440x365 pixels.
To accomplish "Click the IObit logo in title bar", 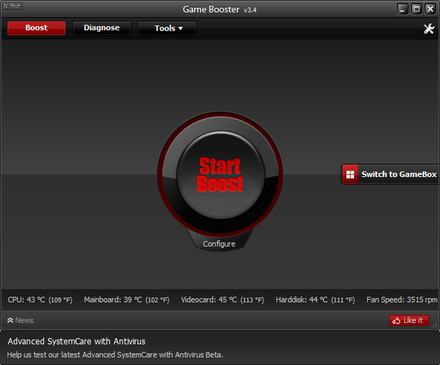I will (x=13, y=8).
